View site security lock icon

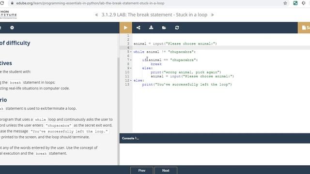pos(12,3)
